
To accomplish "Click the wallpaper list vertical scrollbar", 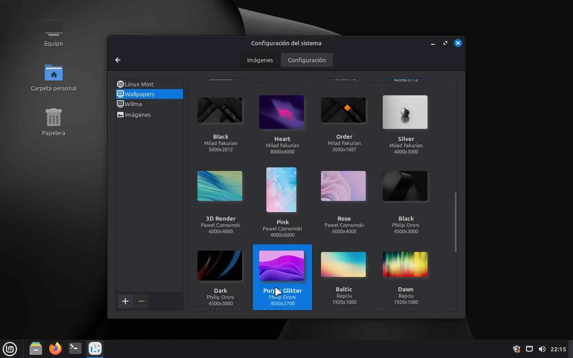I will pos(456,222).
